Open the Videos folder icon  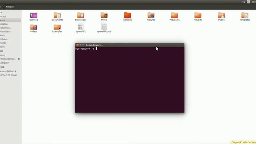pos(34,27)
